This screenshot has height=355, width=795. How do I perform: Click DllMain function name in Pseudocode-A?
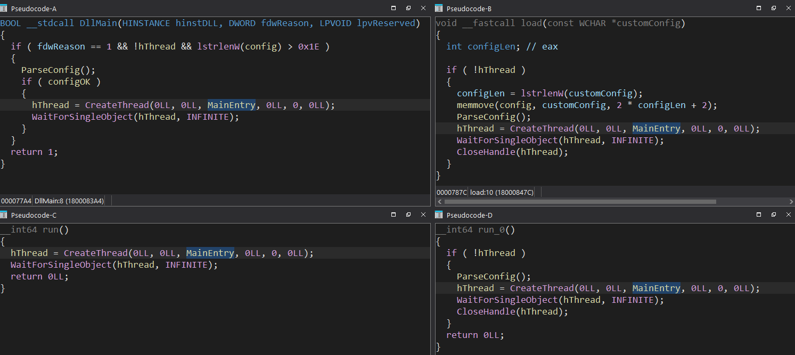click(x=99, y=23)
